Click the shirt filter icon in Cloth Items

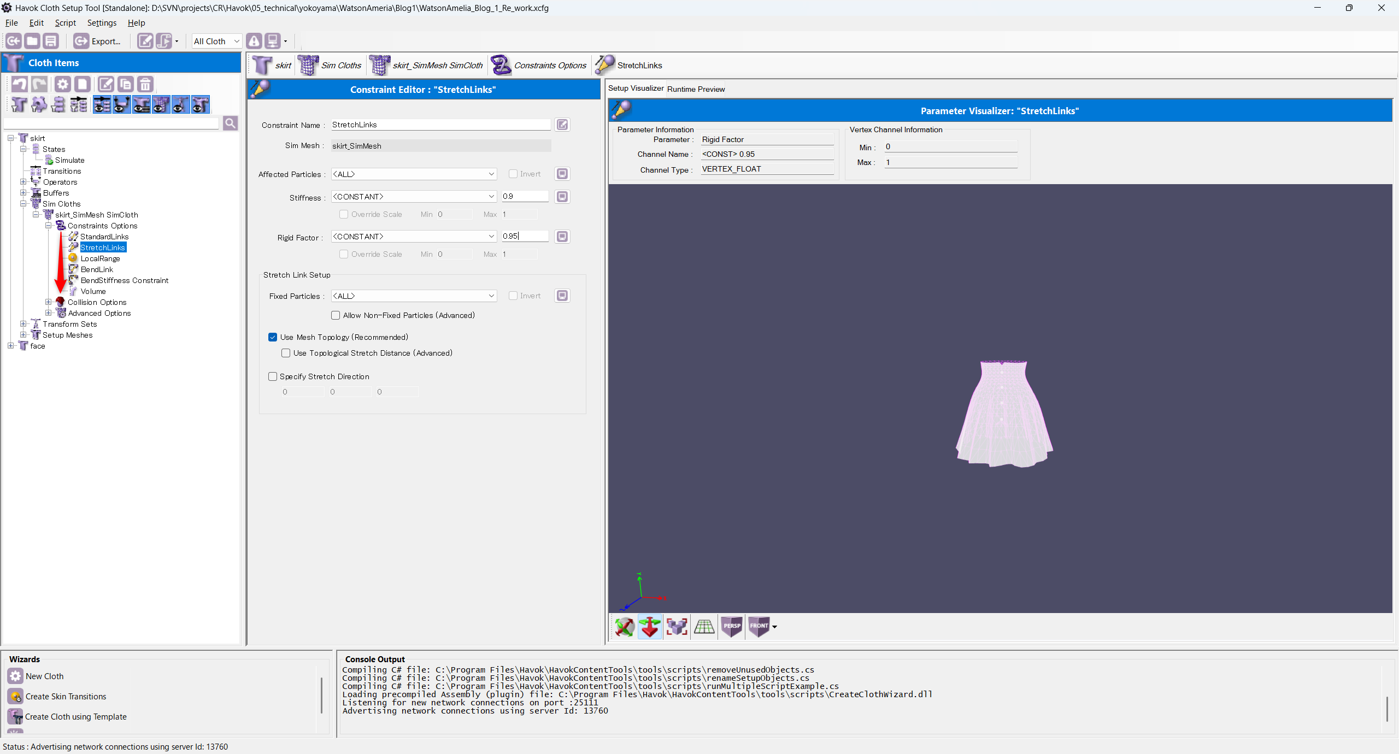(x=19, y=104)
